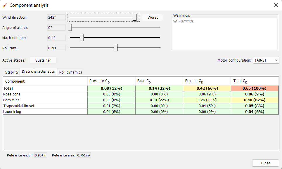Click the Close button at bottom
This screenshot has width=282, height=169.
pos(265,163)
